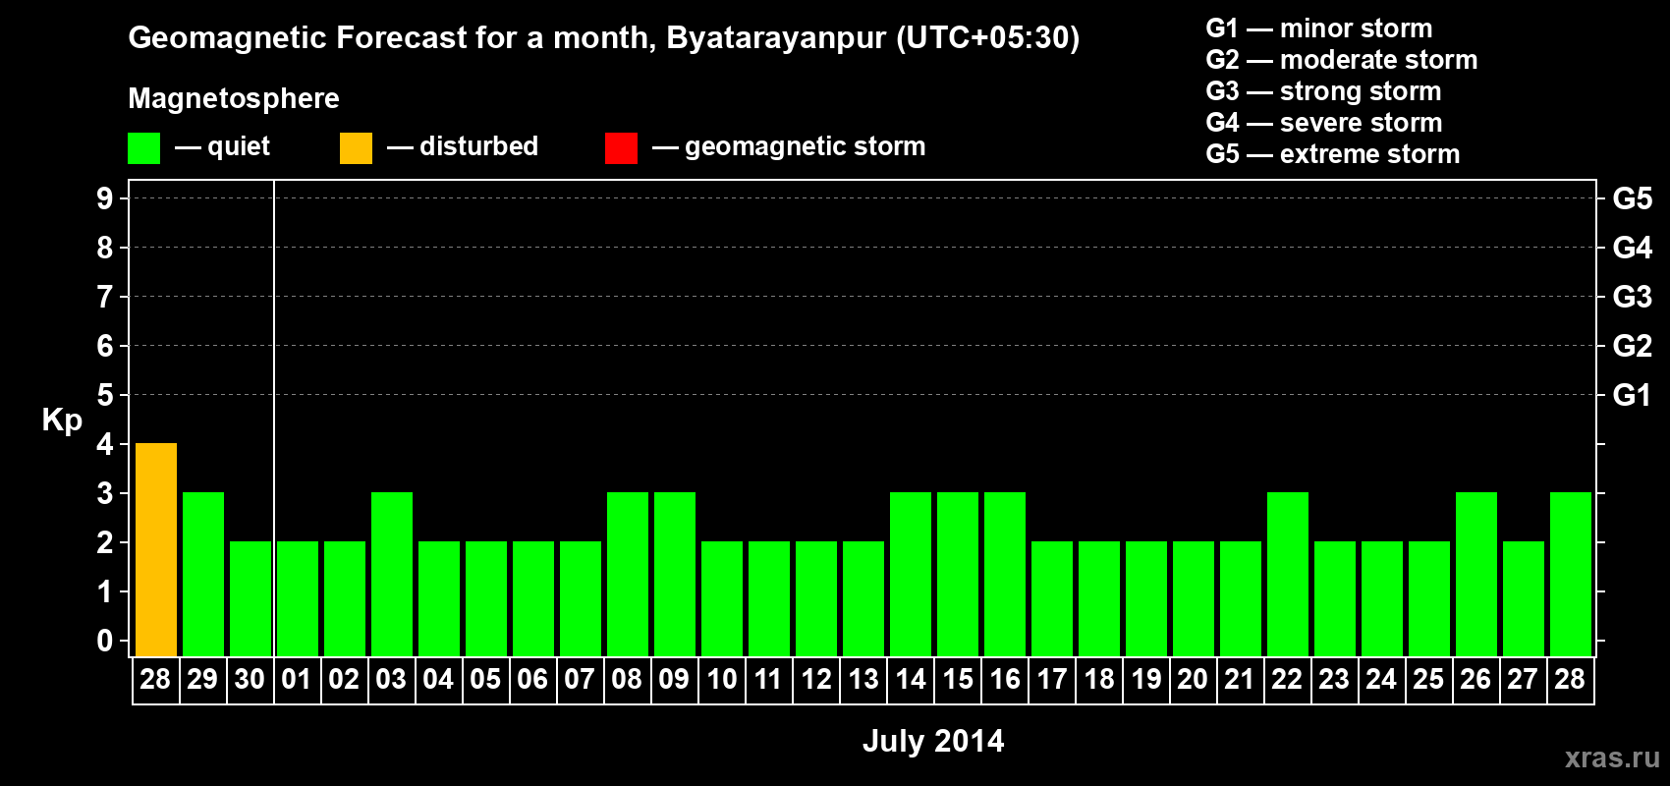Click Kp value 7 on the axis
This screenshot has width=1670, height=786.
(x=105, y=297)
